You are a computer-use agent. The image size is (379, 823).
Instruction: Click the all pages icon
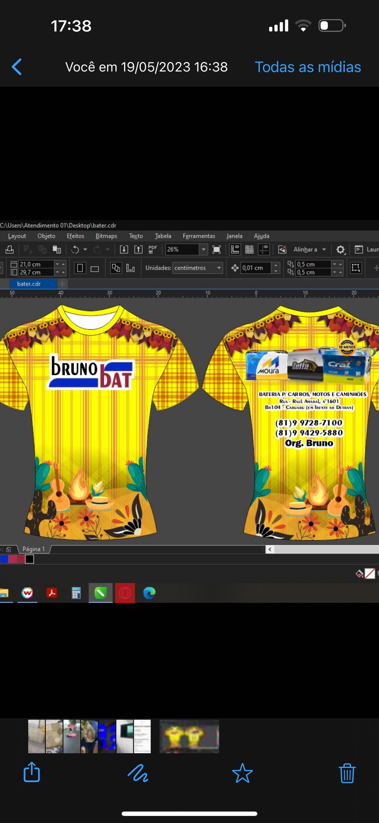[x=116, y=268]
